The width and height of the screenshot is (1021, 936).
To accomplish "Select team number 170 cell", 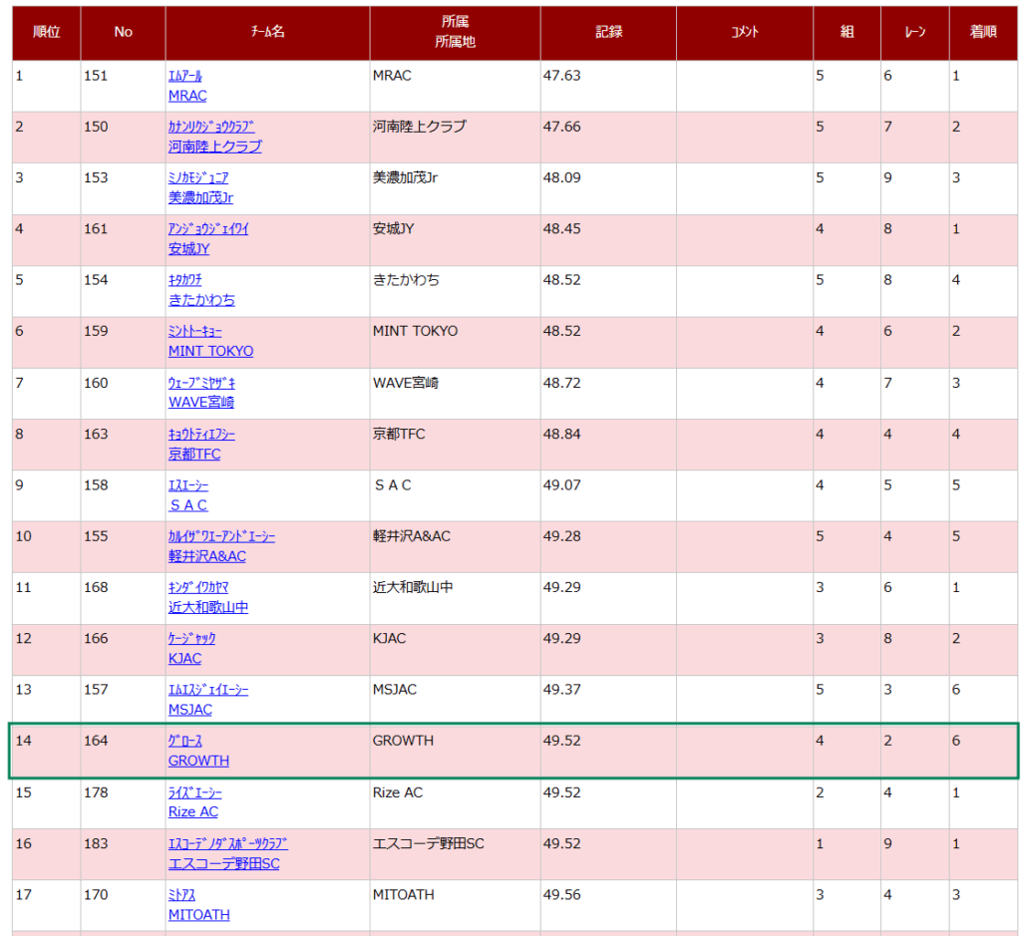I will click(x=123, y=905).
